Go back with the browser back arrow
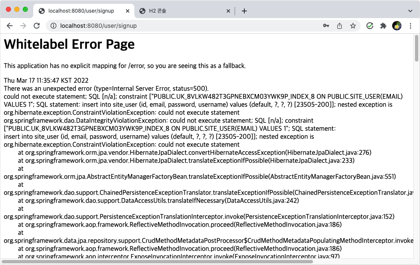This screenshot has width=420, height=265. click(x=10, y=26)
